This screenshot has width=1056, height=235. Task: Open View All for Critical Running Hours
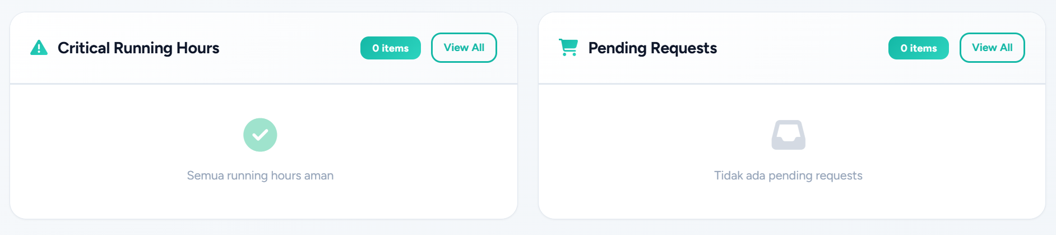coord(464,48)
